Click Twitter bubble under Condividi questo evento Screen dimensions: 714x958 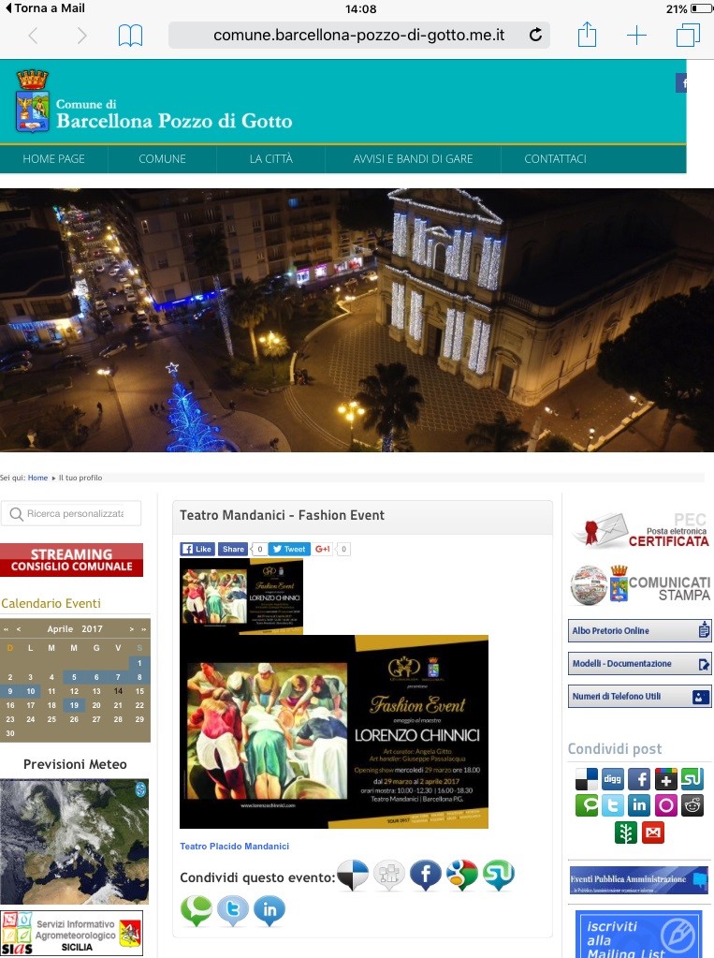(x=233, y=910)
